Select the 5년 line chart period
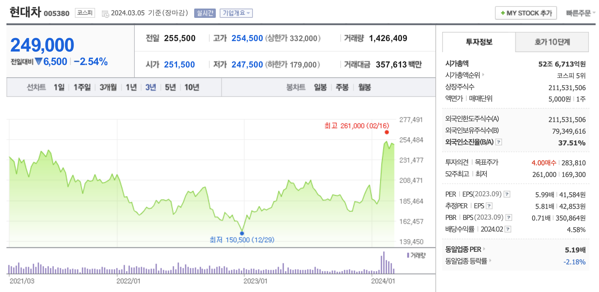 (x=170, y=87)
